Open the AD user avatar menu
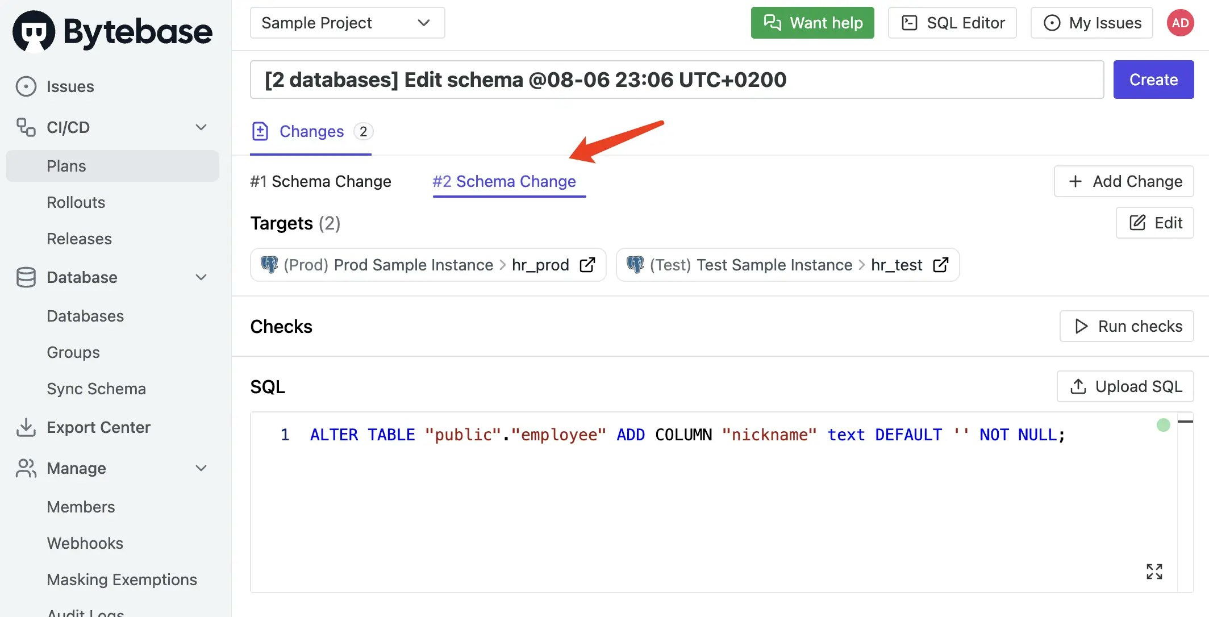The width and height of the screenshot is (1209, 617). pyautogui.click(x=1181, y=23)
